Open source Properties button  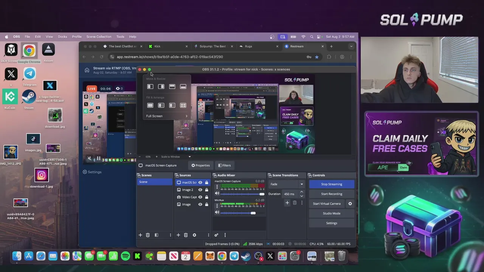pos(200,165)
